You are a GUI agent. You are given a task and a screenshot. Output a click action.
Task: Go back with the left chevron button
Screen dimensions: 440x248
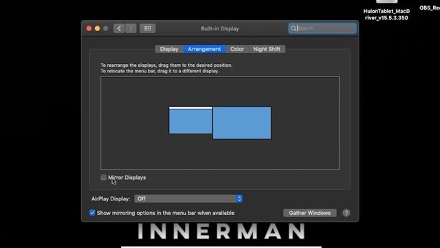pos(119,28)
